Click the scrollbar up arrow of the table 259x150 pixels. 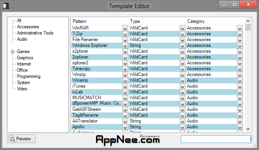pos(248,21)
